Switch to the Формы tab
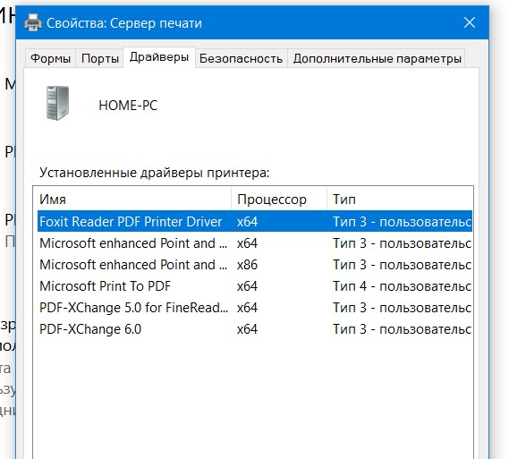 tap(50, 58)
